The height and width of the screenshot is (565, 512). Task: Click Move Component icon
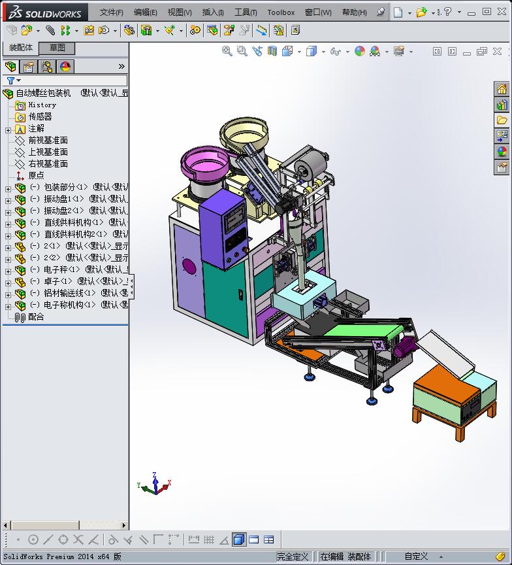[104, 30]
